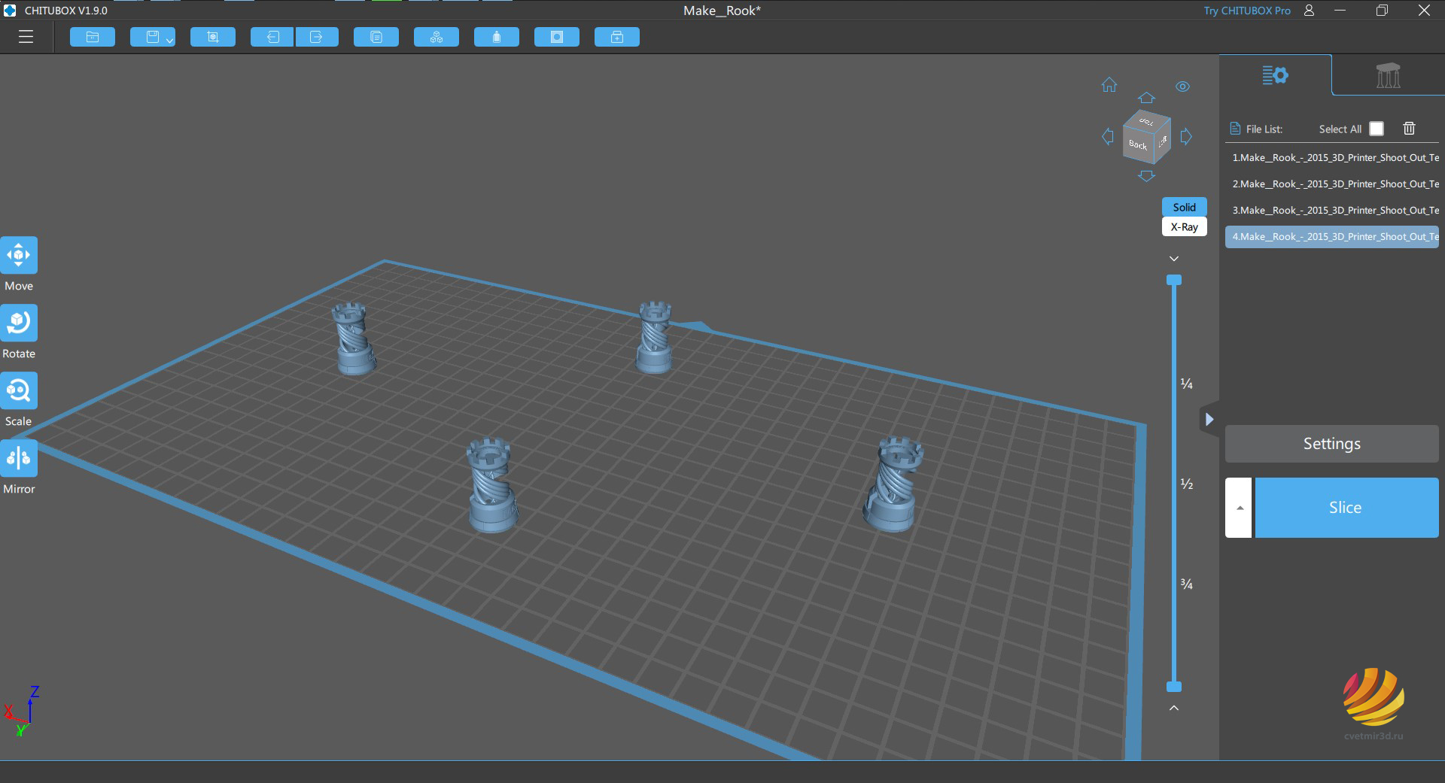Click the Settings button
The width and height of the screenshot is (1445, 783).
1332,444
